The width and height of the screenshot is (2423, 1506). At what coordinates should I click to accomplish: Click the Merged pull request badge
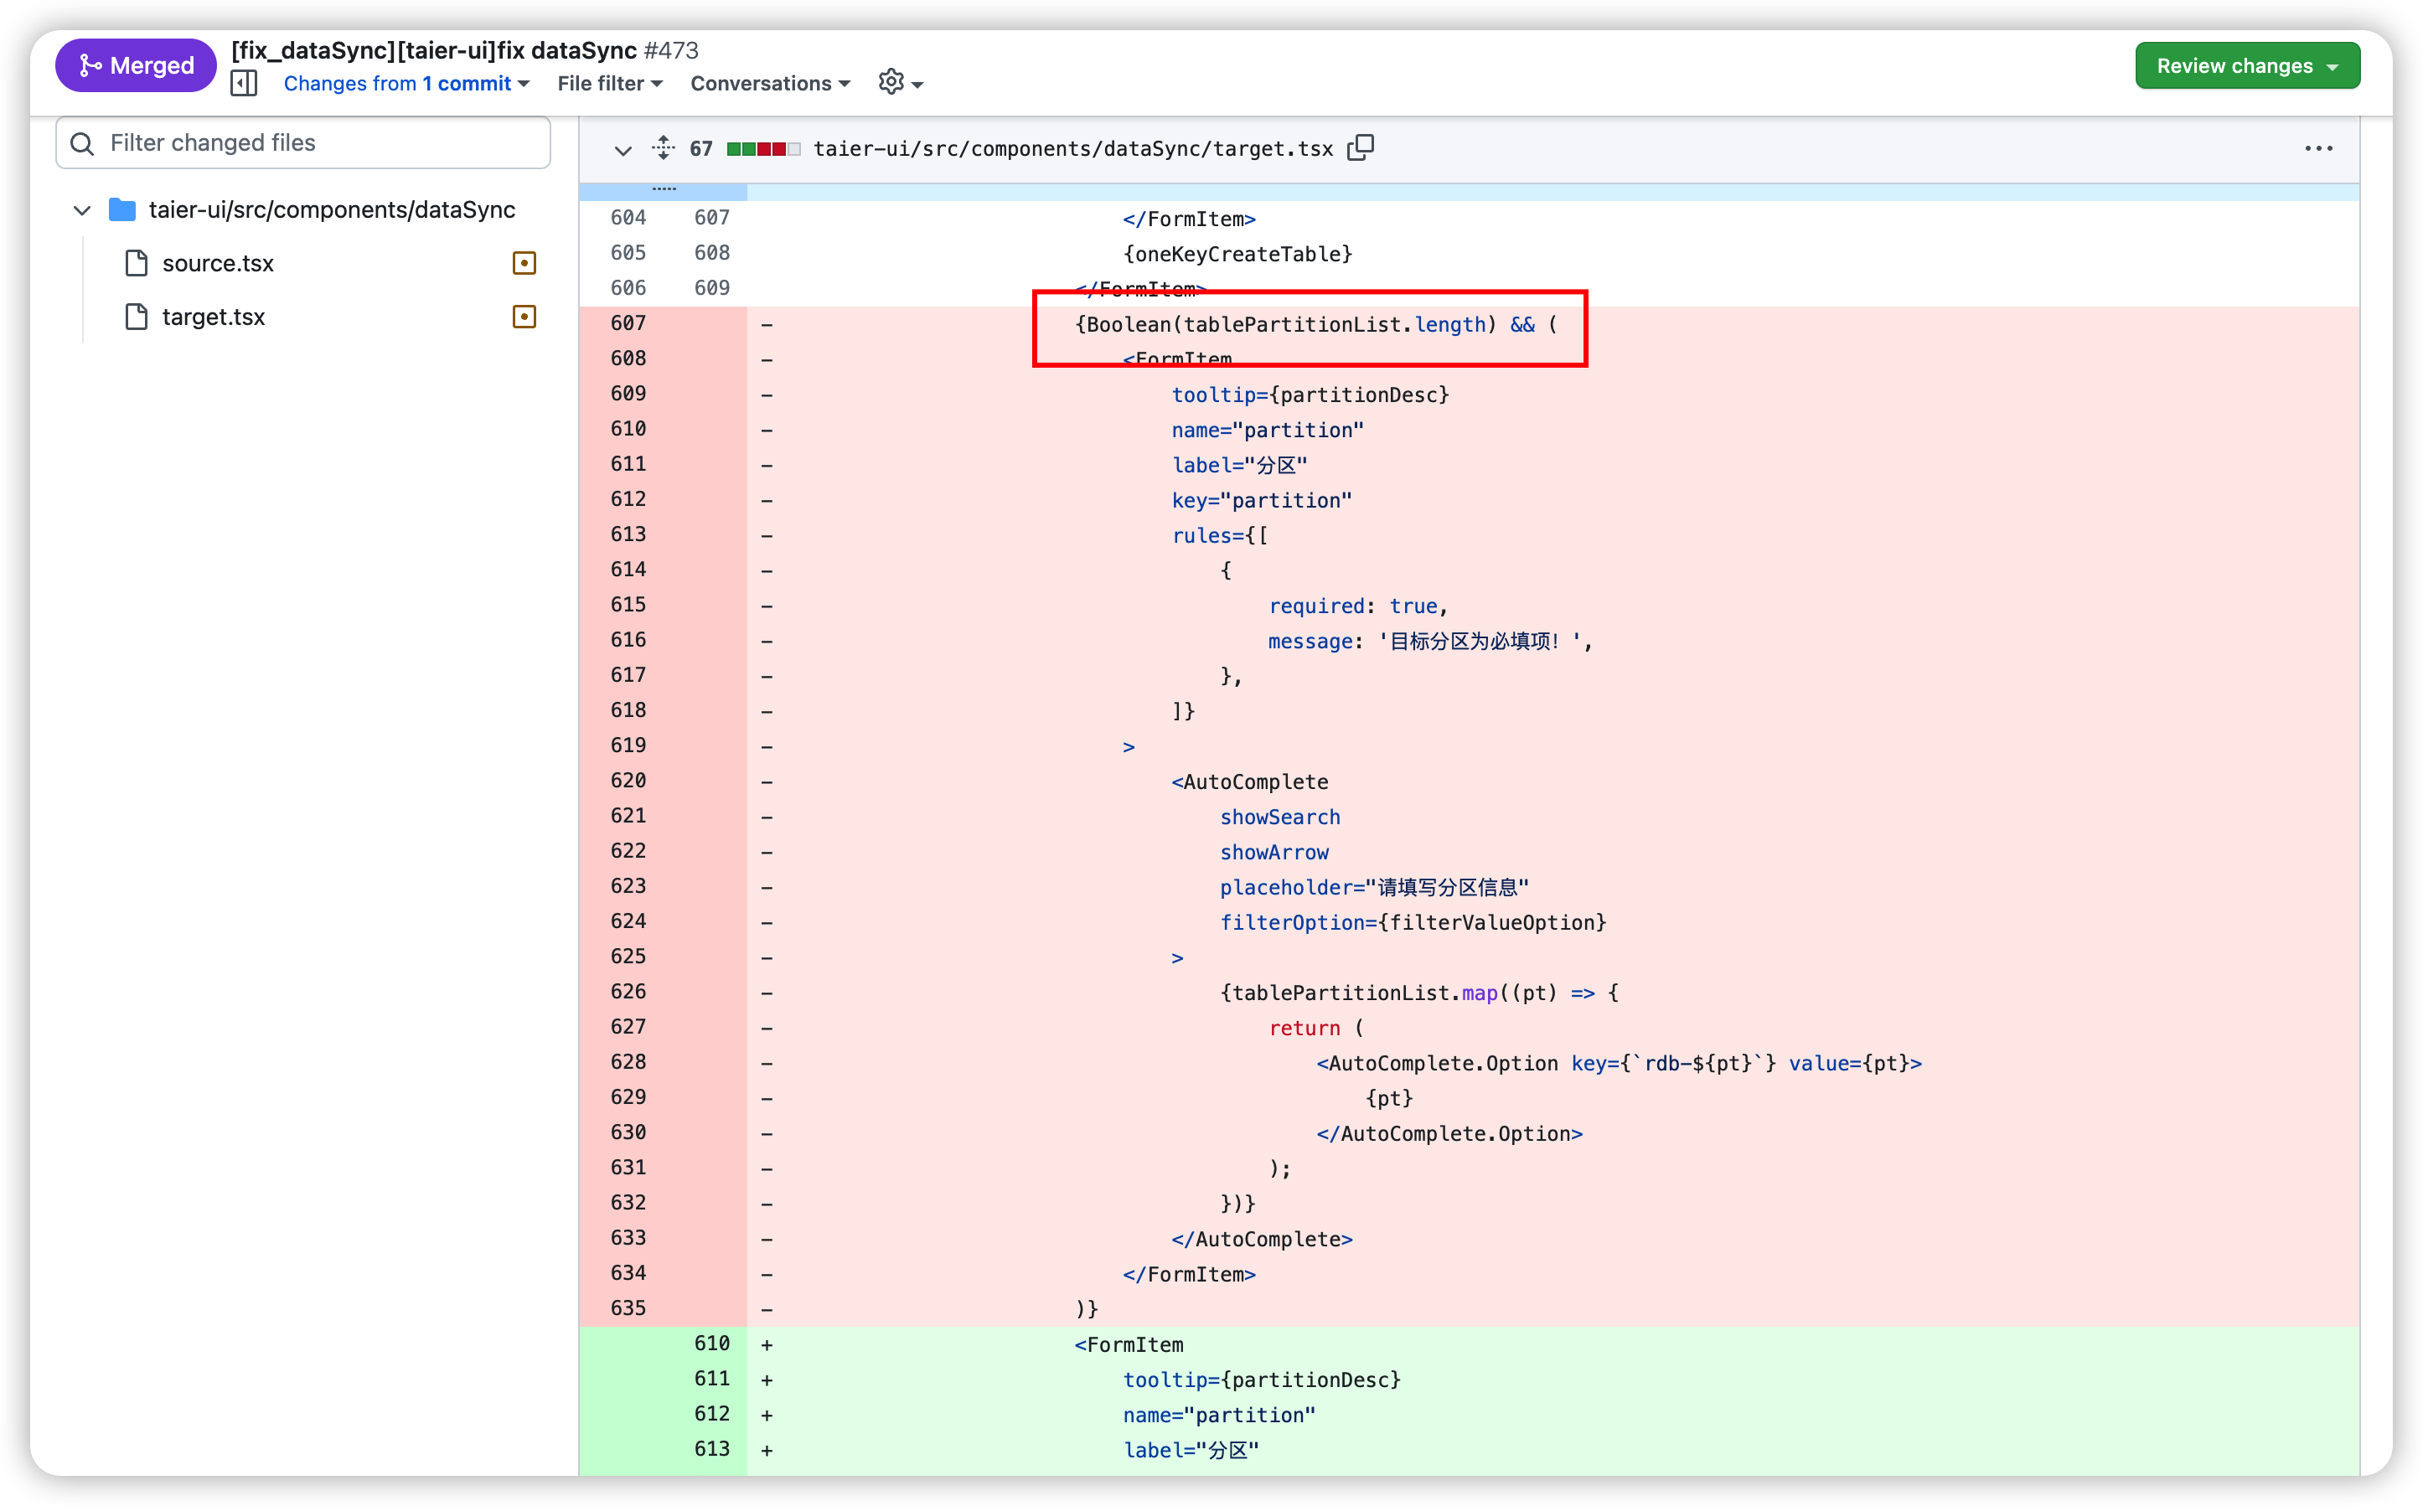[136, 64]
